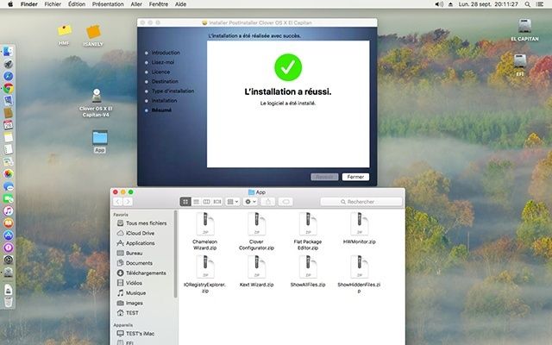Open the Fichier menu
The height and width of the screenshot is (345, 552).
click(53, 4)
